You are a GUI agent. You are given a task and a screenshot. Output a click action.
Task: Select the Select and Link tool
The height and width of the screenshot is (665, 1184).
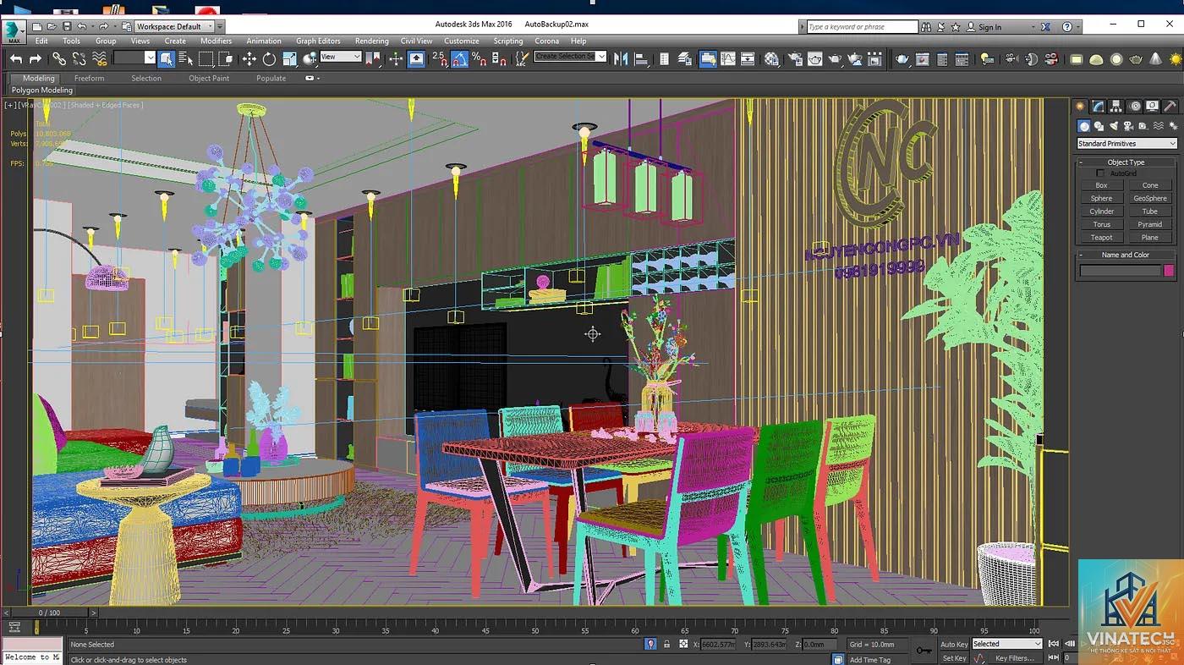tap(59, 58)
